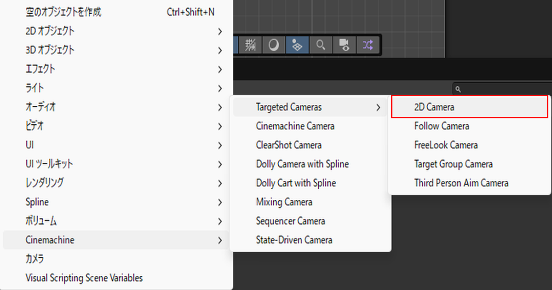Expand the Targeted Cameras submenu arrow
The width and height of the screenshot is (552, 290).
coord(378,108)
